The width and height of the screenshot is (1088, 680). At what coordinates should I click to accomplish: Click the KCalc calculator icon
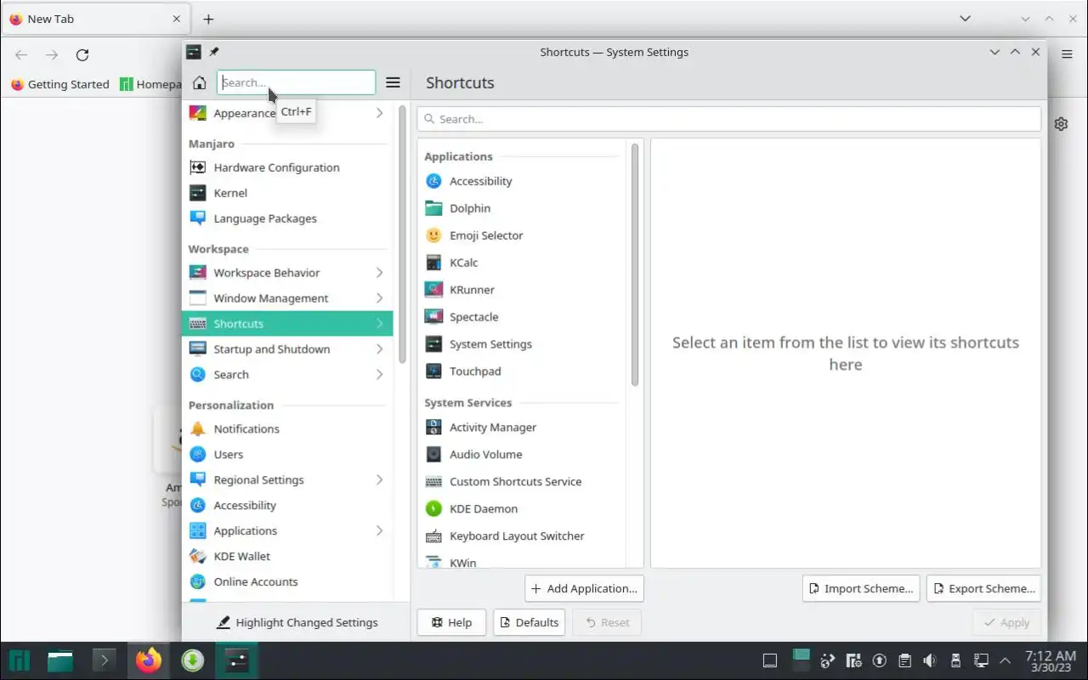click(433, 263)
